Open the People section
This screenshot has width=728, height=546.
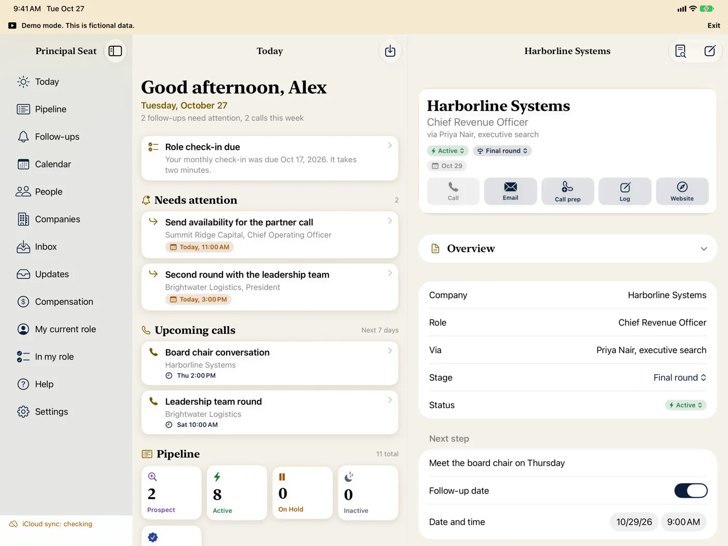click(66, 192)
